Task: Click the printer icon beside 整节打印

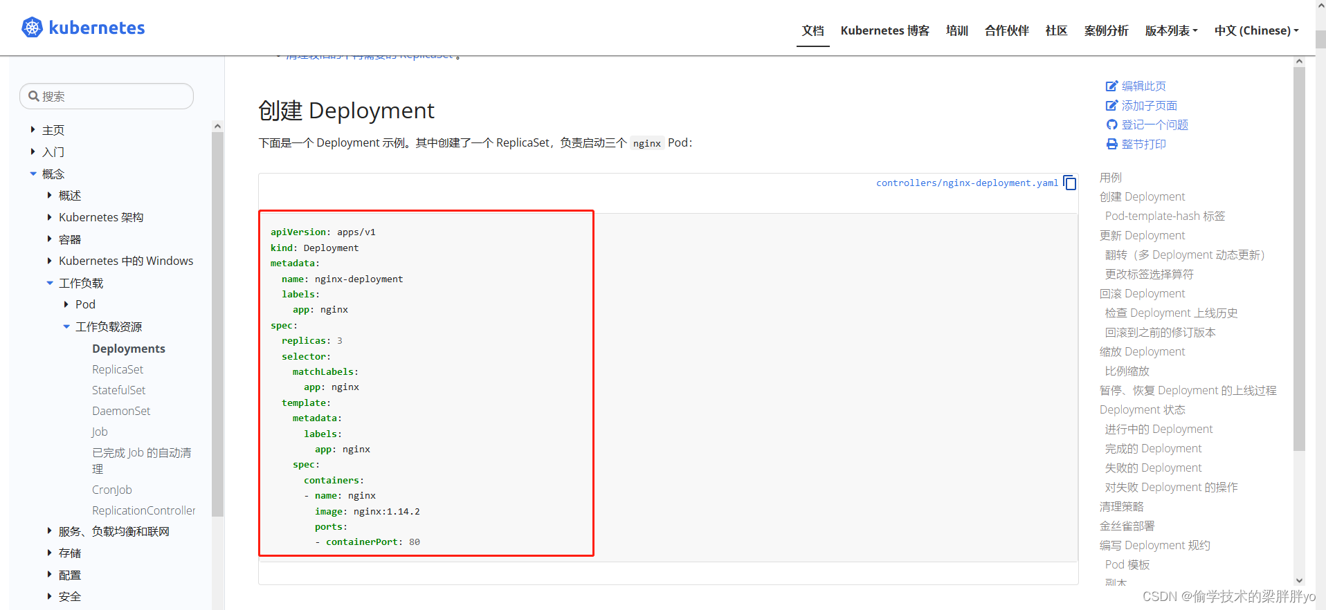Action: (x=1111, y=144)
